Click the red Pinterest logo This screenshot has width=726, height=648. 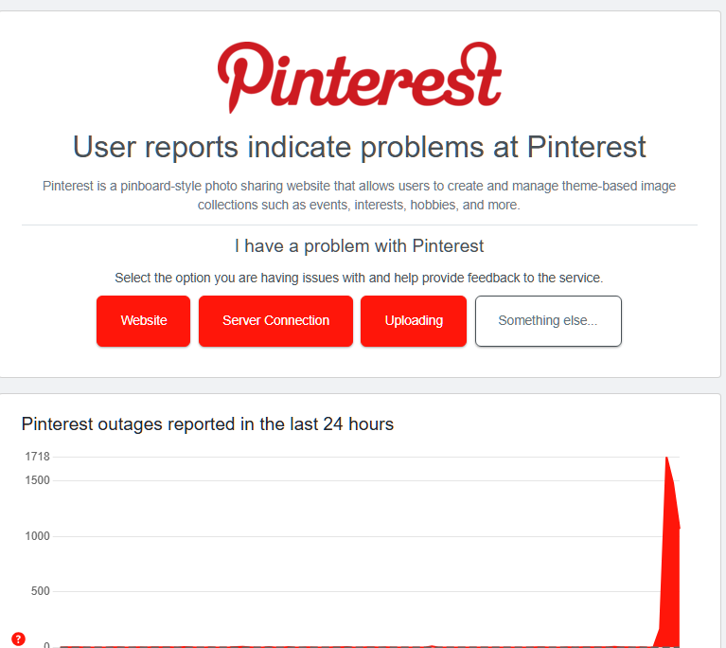pyautogui.click(x=360, y=77)
